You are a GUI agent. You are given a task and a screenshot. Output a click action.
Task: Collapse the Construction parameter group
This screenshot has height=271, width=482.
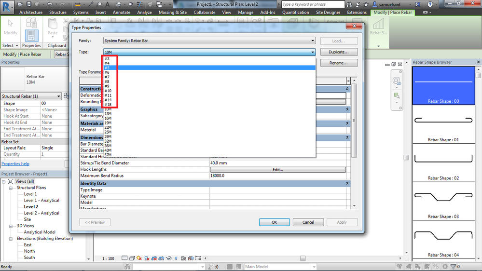347,89
